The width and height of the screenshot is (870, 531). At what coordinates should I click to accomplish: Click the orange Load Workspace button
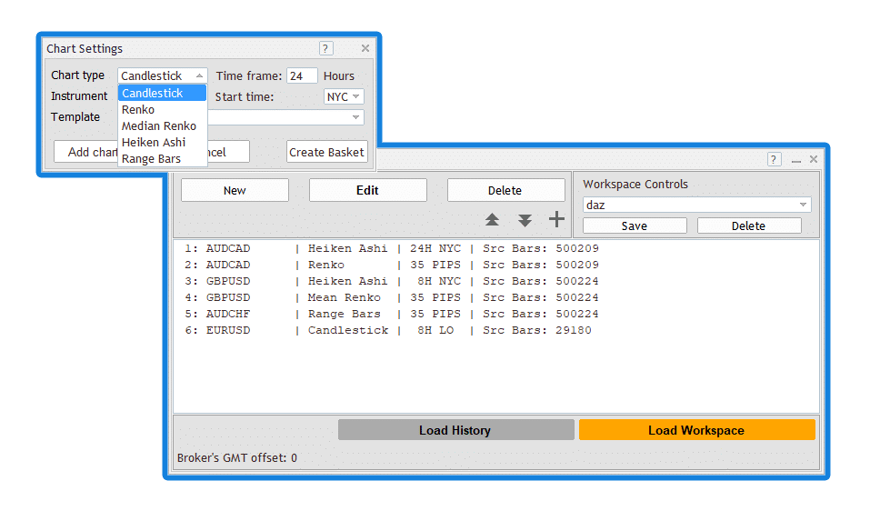[696, 430]
